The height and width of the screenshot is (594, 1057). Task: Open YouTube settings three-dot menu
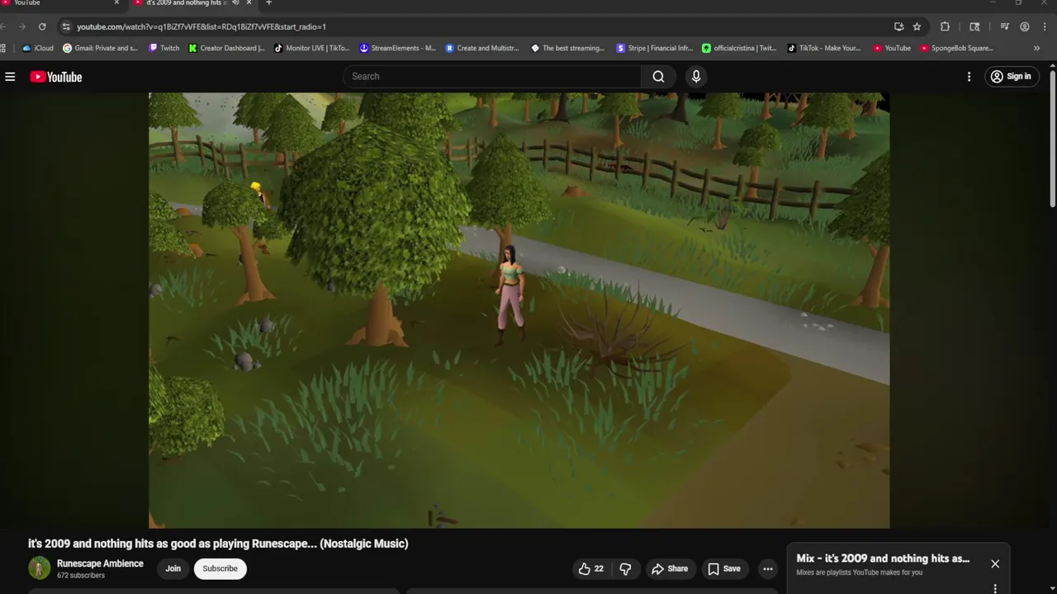[x=969, y=77]
